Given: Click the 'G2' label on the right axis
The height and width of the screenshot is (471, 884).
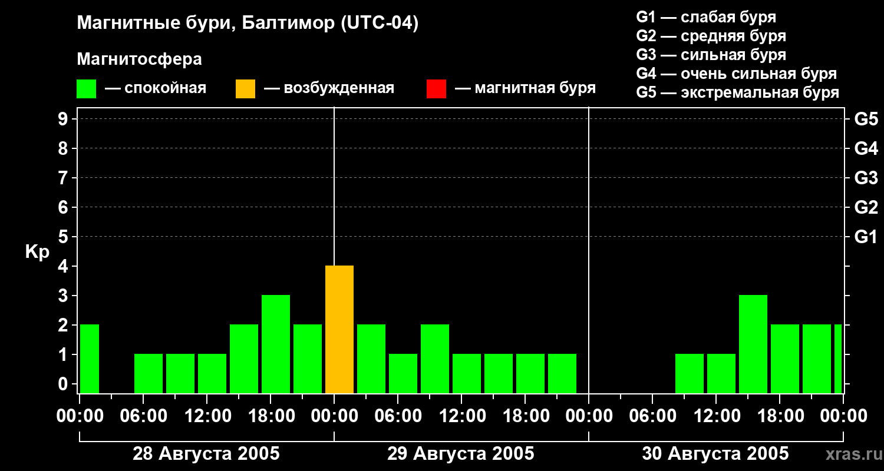Looking at the screenshot, I should pos(866,207).
